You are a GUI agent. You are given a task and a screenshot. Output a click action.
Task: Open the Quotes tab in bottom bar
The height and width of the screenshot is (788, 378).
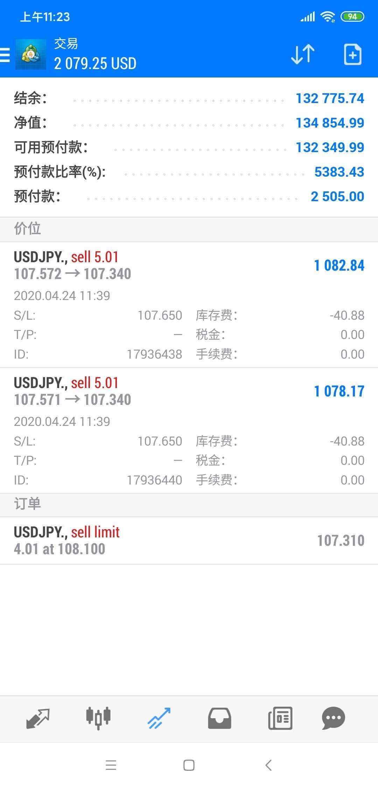point(38,718)
